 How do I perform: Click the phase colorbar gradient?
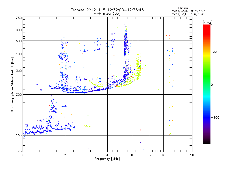click(207, 84)
